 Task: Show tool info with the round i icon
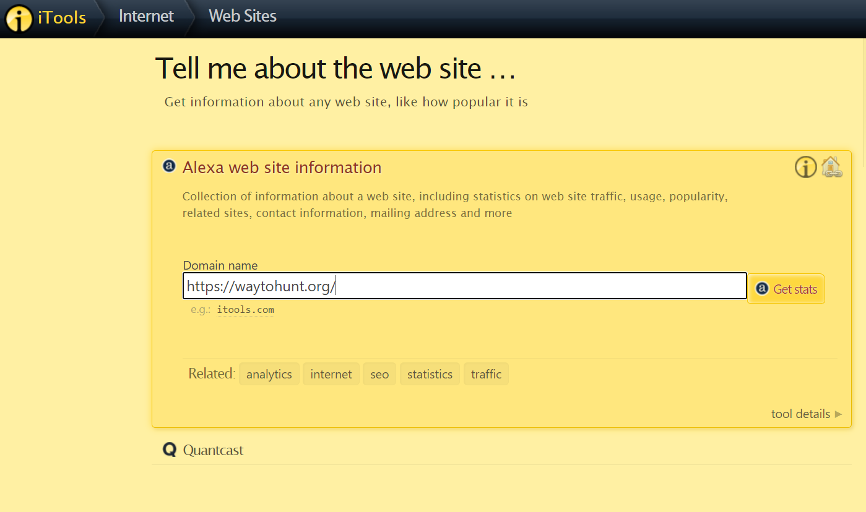[805, 167]
